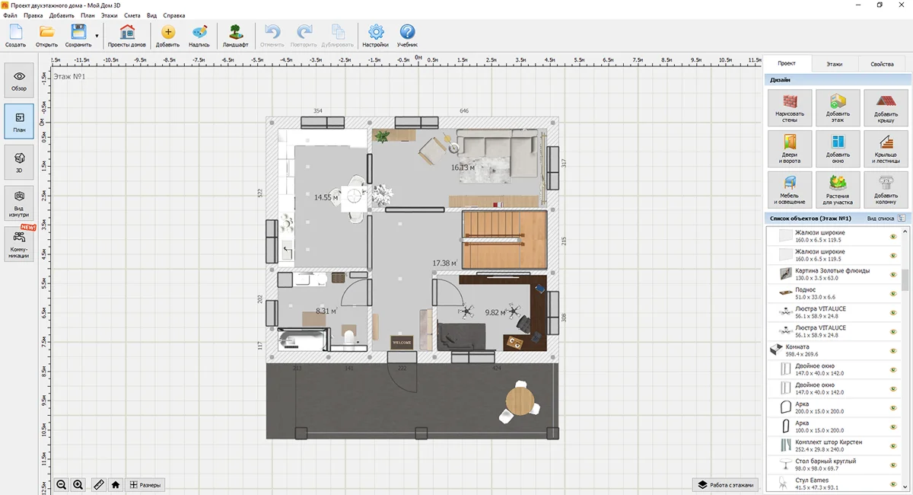This screenshot has width=913, height=495.
Task: Click the Отменить undo arrow
Action: pos(272,36)
